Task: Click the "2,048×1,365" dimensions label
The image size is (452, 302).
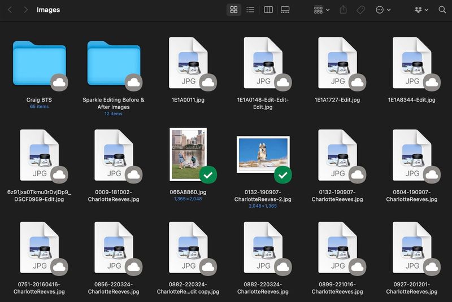Action: 263,206
